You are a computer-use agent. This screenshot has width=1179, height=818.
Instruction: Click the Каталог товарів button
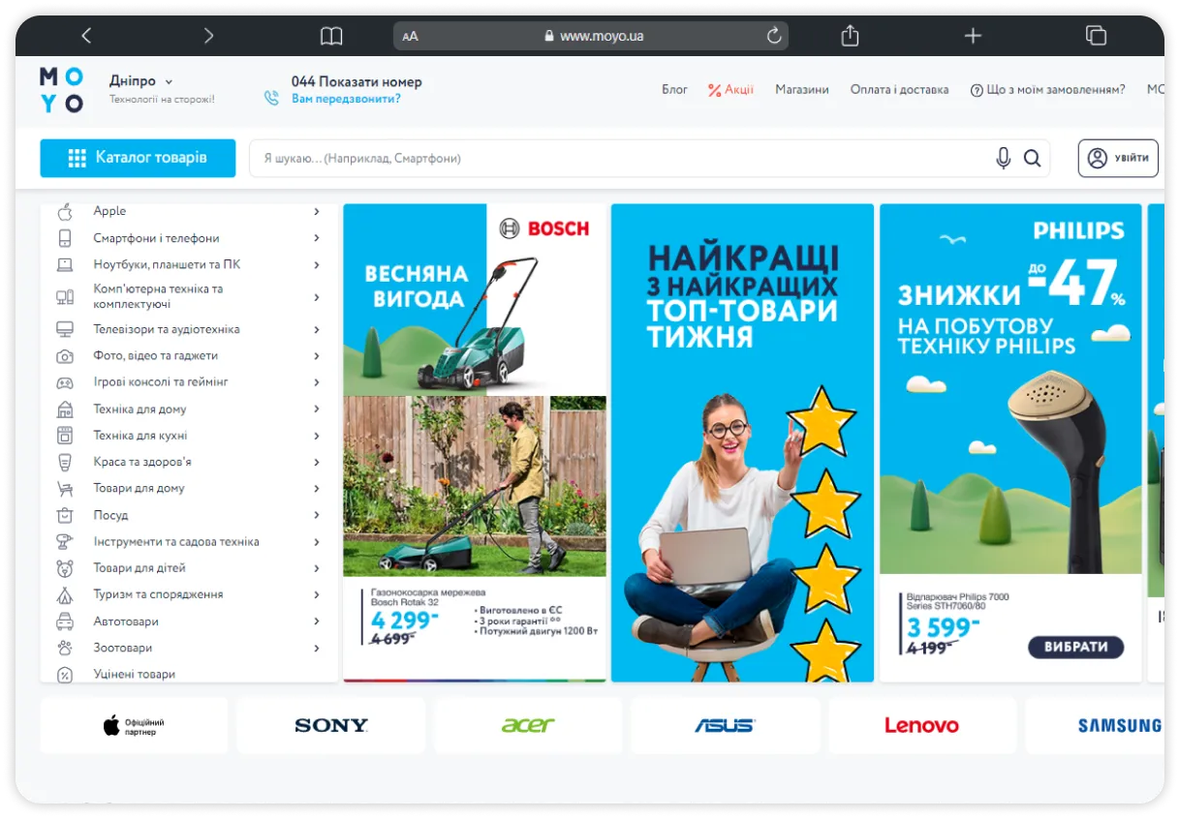click(x=138, y=158)
